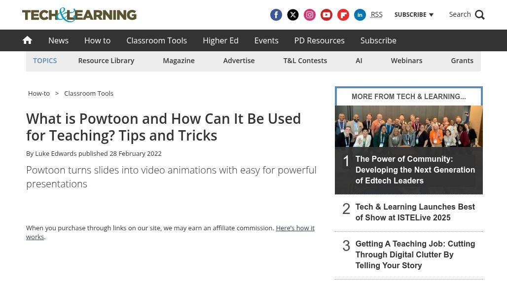507x285 pixels.
Task: Open the Higher Ed menu
Action: 220,40
